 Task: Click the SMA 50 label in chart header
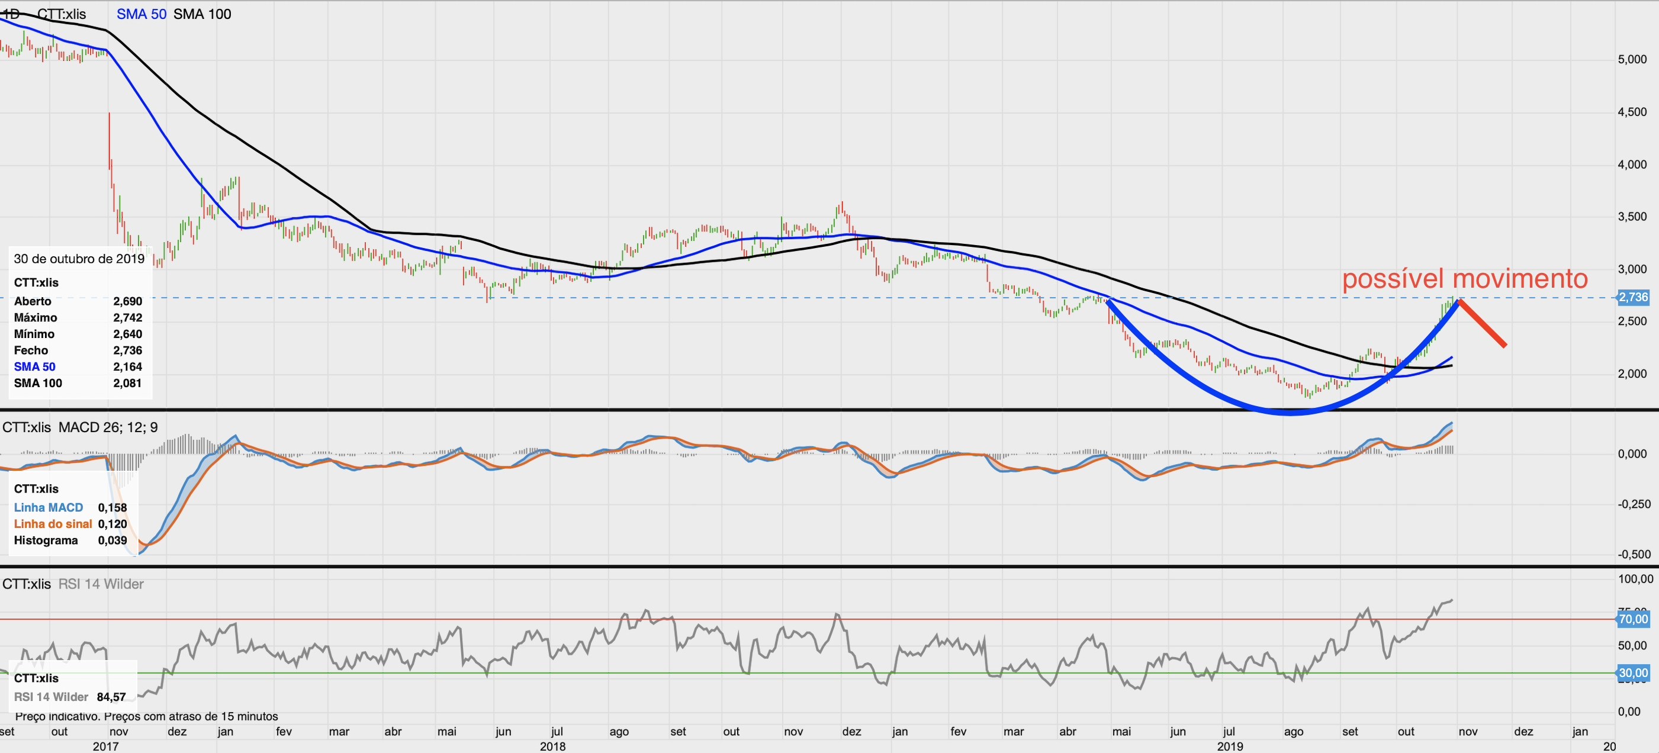click(141, 14)
